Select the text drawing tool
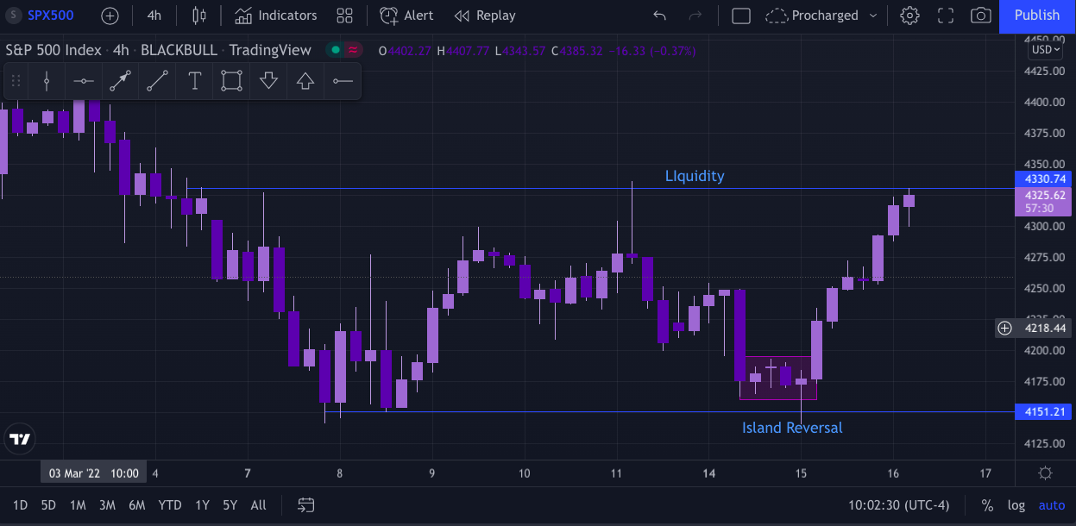This screenshot has height=526, width=1076. [195, 81]
